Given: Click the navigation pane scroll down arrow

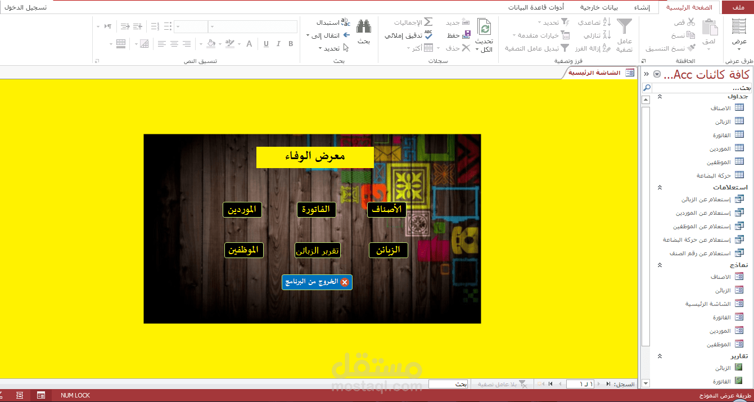Looking at the screenshot, I should pos(645,383).
